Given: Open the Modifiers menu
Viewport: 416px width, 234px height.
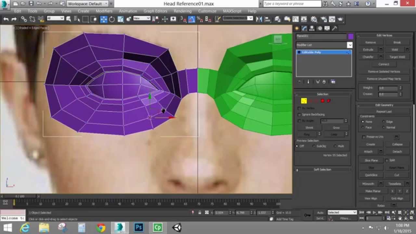Looking at the screenshot, I should pos(104,11).
